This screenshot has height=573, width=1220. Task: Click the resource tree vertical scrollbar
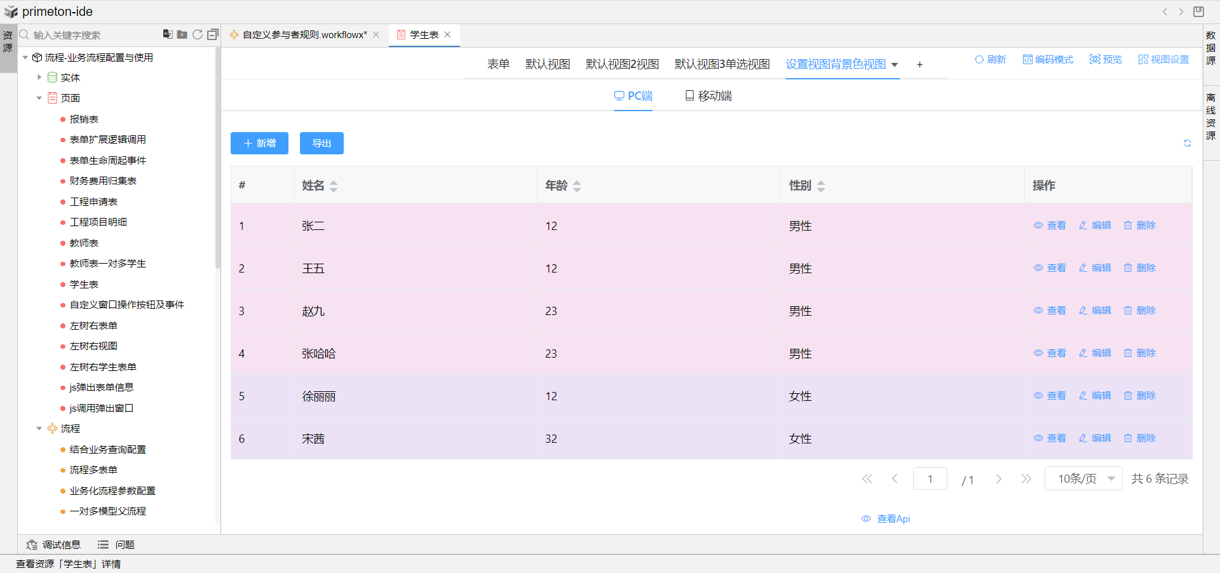217,159
